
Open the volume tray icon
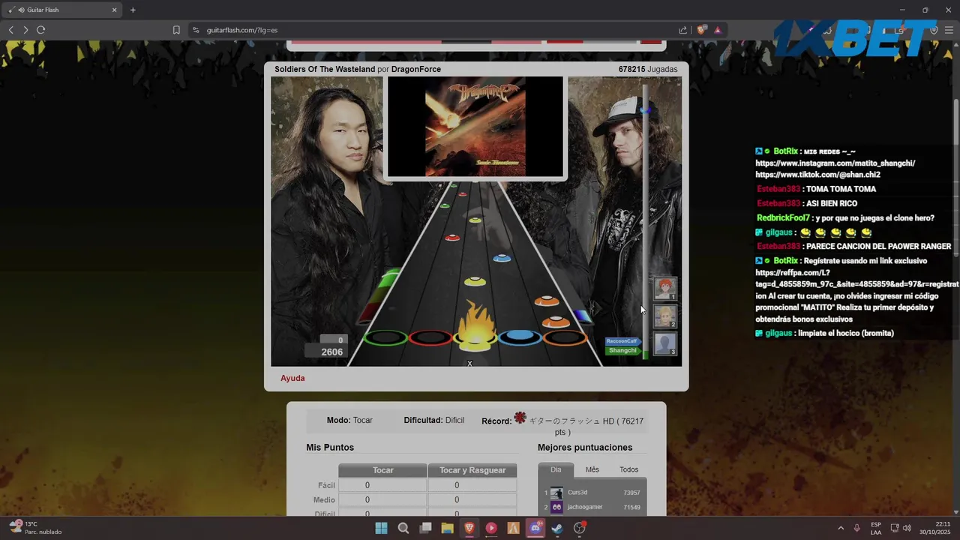(x=907, y=528)
